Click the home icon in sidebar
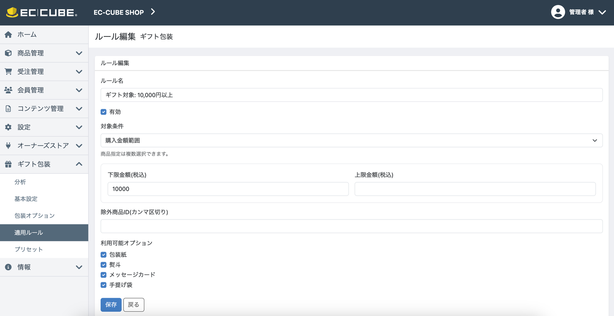Image resolution: width=614 pixels, height=316 pixels. (8, 35)
